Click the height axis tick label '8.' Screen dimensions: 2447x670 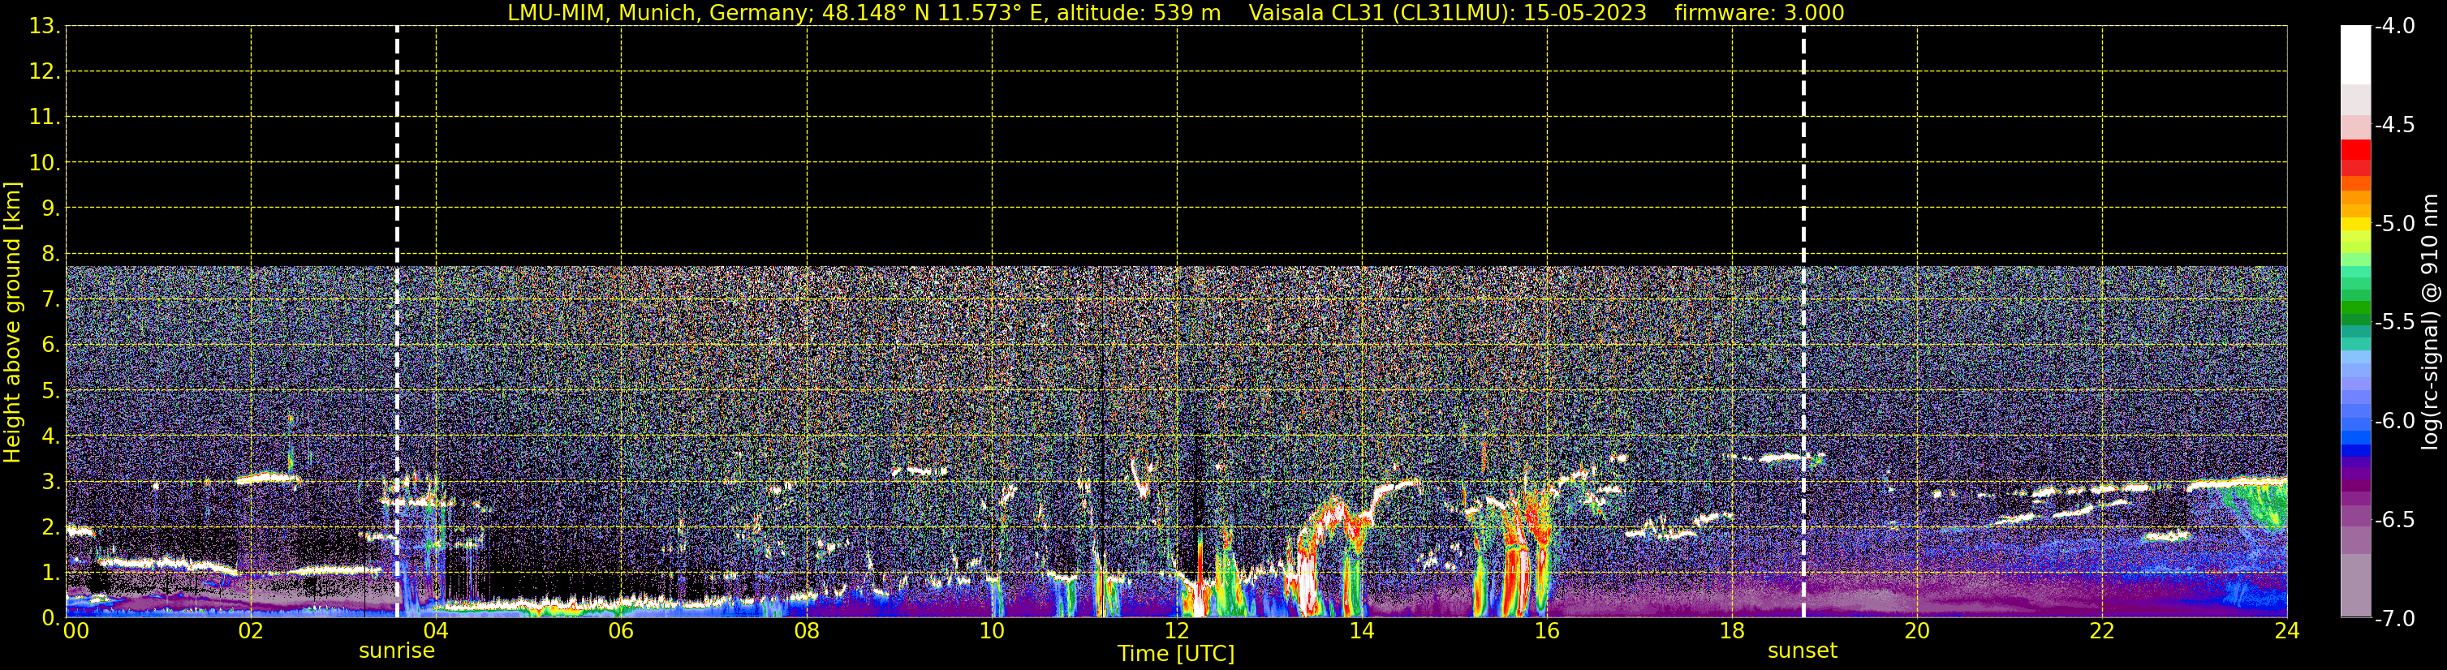(50, 255)
